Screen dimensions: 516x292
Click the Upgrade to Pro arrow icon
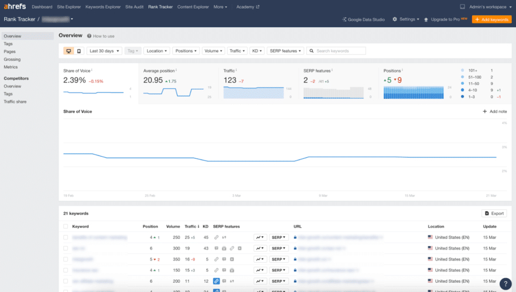426,20
